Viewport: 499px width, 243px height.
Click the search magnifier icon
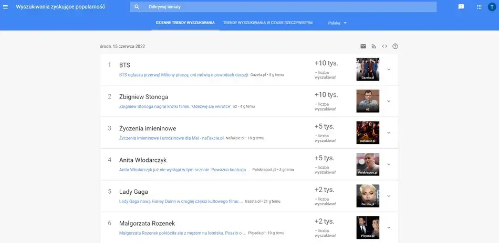[x=137, y=7]
